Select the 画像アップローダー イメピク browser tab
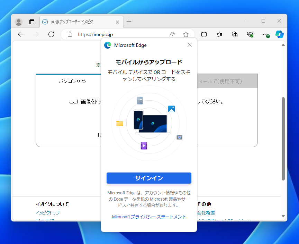The width and height of the screenshot is (299, 244). point(80,22)
